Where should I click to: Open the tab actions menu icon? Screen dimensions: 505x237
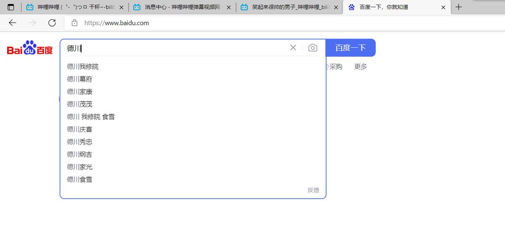[11, 7]
